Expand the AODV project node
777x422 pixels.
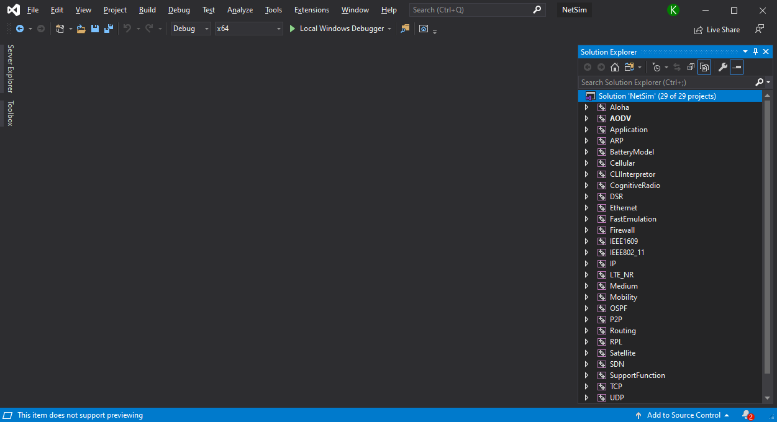tap(586, 119)
